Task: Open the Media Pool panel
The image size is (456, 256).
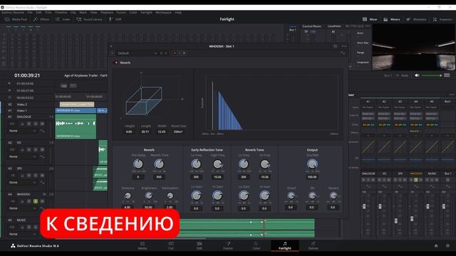Action: click(16, 19)
